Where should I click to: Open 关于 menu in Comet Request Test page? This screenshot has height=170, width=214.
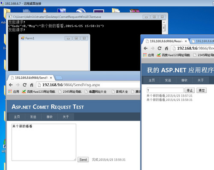click(x=66, y=117)
